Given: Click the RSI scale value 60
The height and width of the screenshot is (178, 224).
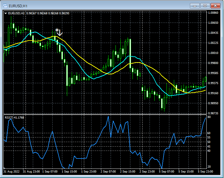Looking at the screenshot, I should tap(209, 133).
